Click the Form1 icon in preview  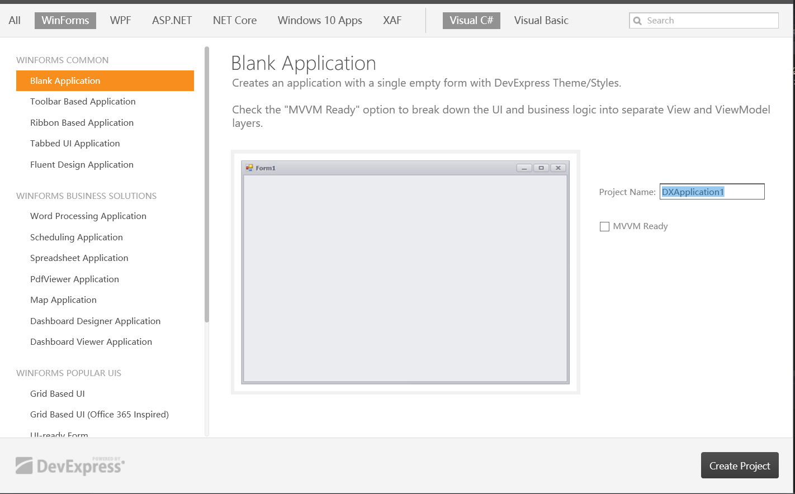point(249,168)
